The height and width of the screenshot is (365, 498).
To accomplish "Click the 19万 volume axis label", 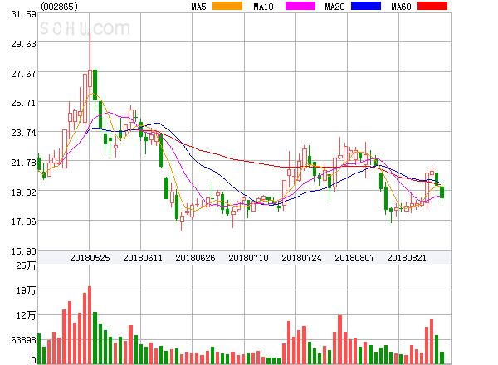I will point(26,290).
